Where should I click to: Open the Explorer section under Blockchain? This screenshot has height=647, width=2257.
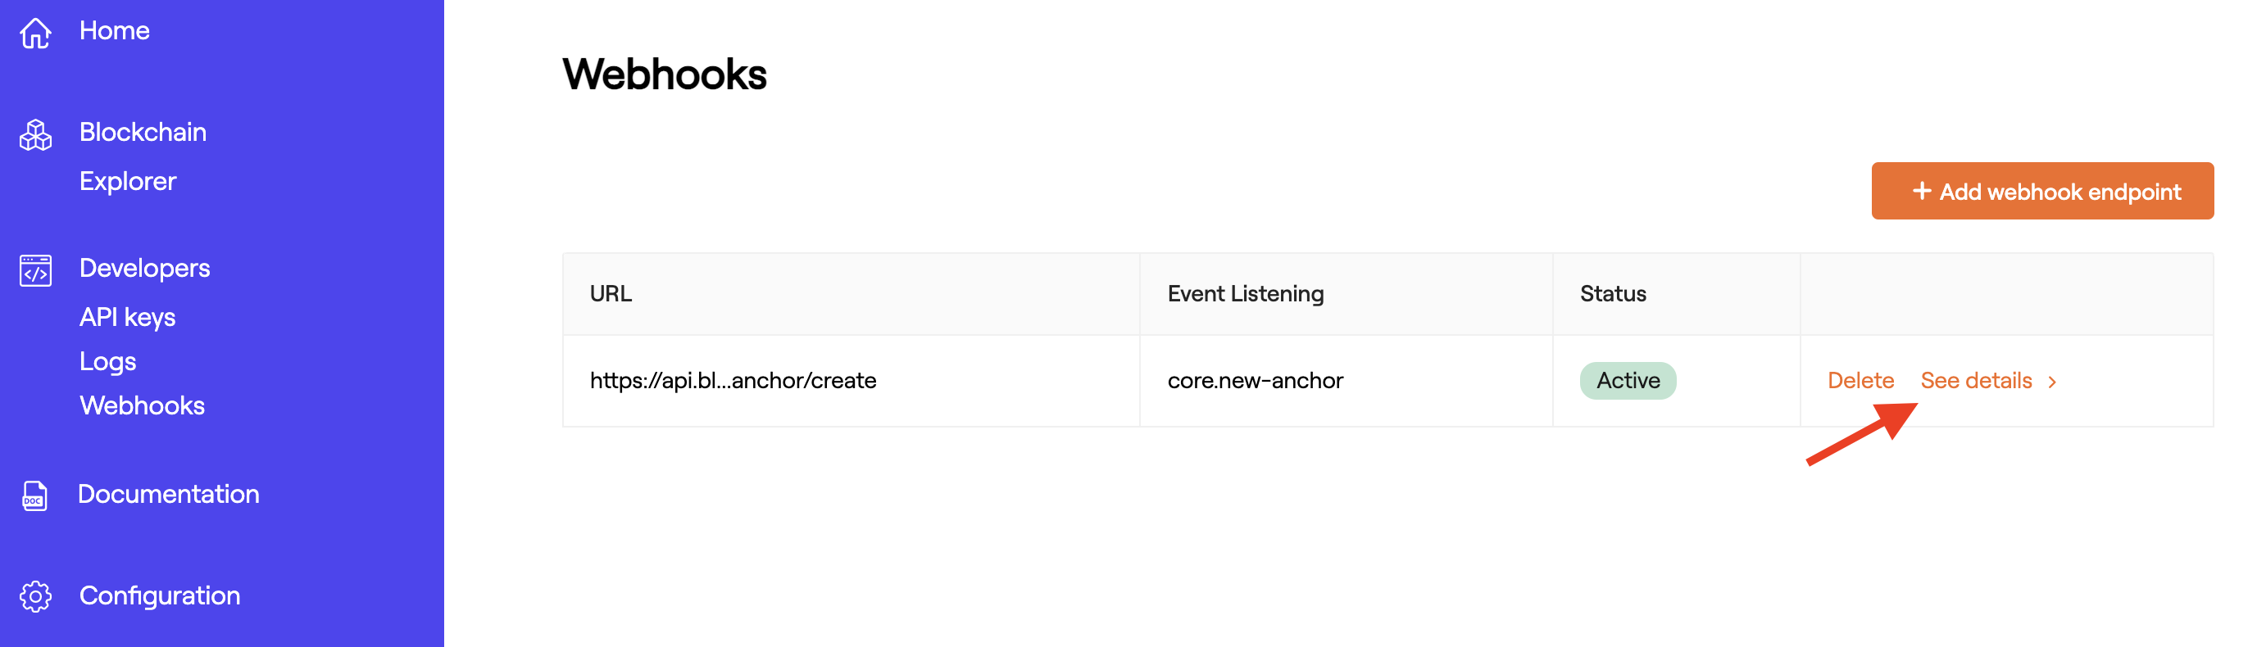click(128, 181)
